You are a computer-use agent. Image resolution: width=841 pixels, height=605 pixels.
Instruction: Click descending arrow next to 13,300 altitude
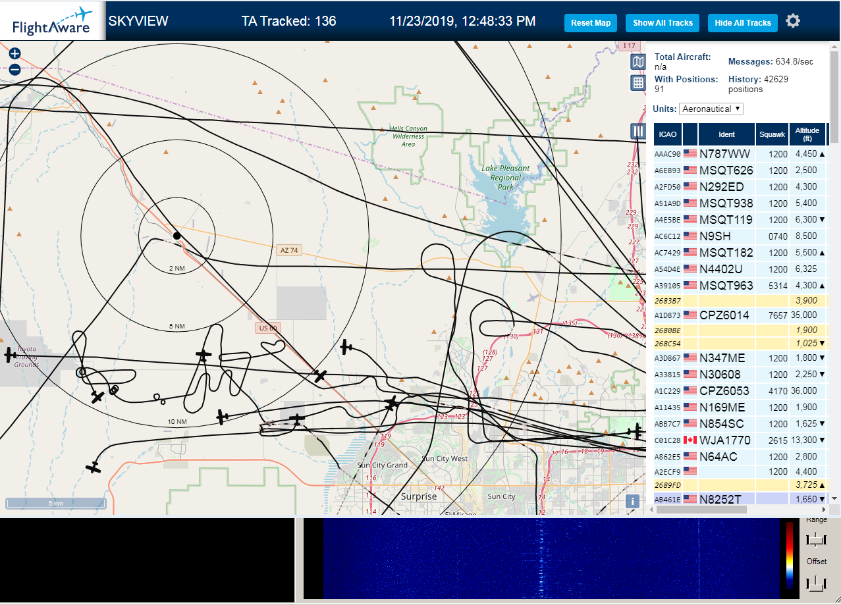821,440
